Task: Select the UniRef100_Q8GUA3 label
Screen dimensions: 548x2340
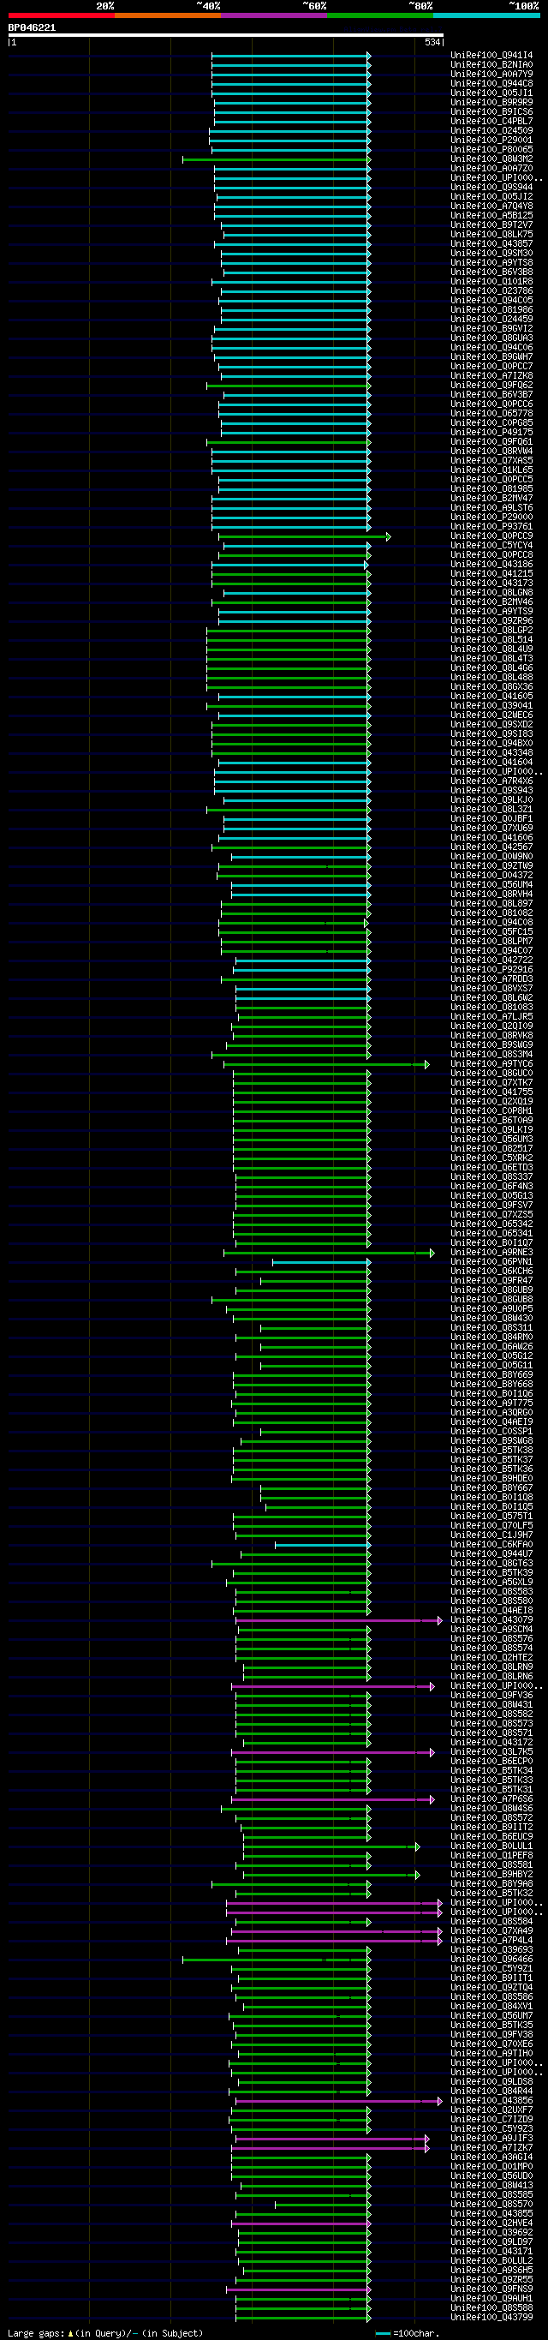Action: point(491,338)
